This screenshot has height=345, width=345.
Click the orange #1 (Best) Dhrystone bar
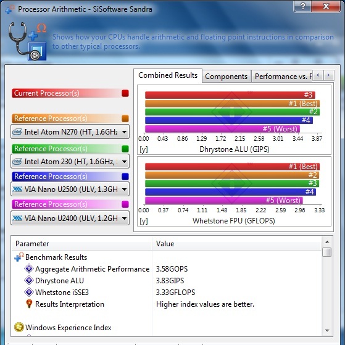click(x=232, y=104)
